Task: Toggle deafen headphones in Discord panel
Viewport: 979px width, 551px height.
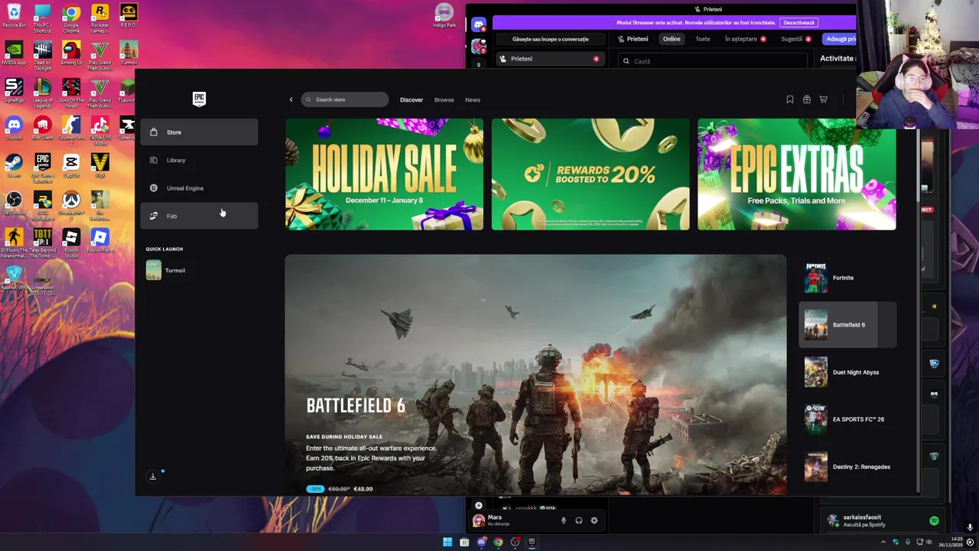Action: point(579,520)
